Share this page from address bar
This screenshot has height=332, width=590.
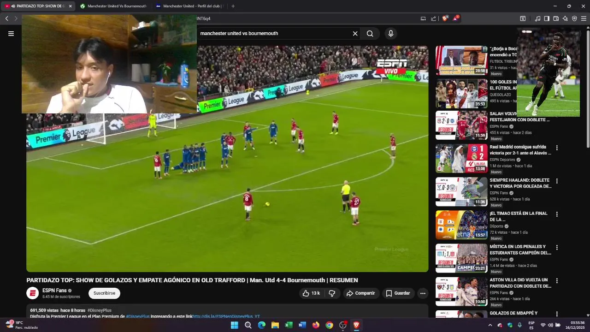click(x=433, y=18)
